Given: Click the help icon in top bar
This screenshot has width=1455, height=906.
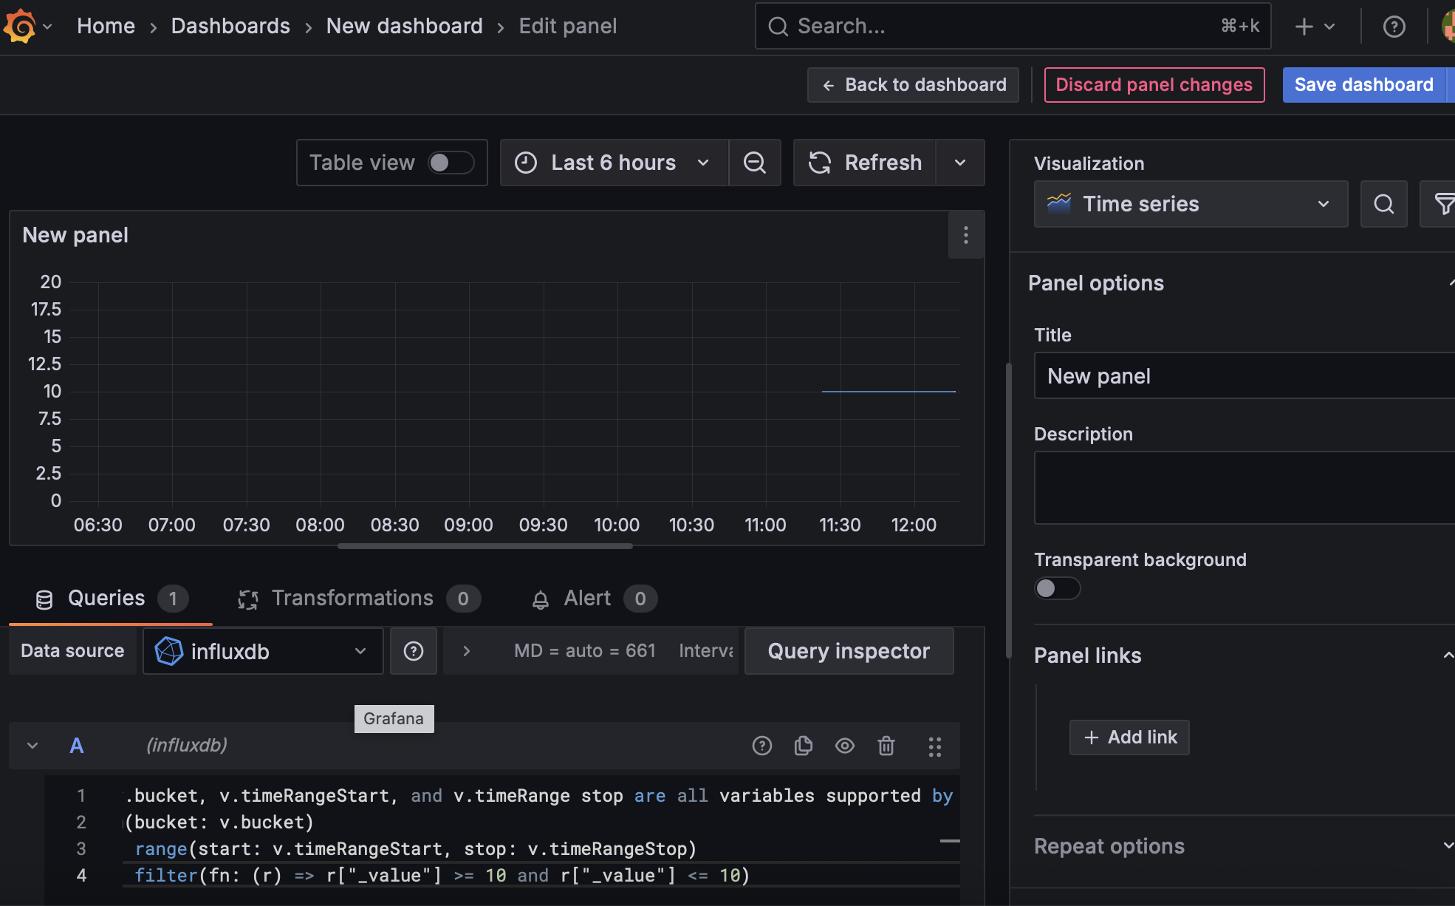Looking at the screenshot, I should tap(1394, 27).
